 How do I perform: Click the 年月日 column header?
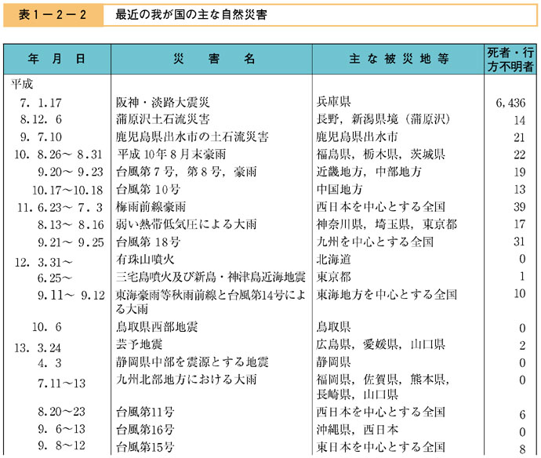[x=57, y=59]
